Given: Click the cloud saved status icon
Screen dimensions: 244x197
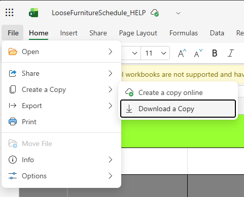Looking at the screenshot, I should pos(155,13).
